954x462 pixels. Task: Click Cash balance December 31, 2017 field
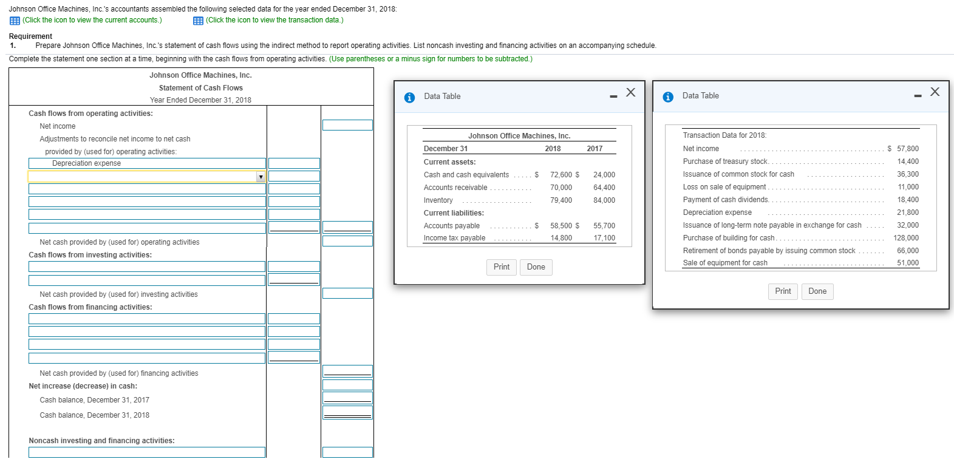tap(347, 398)
